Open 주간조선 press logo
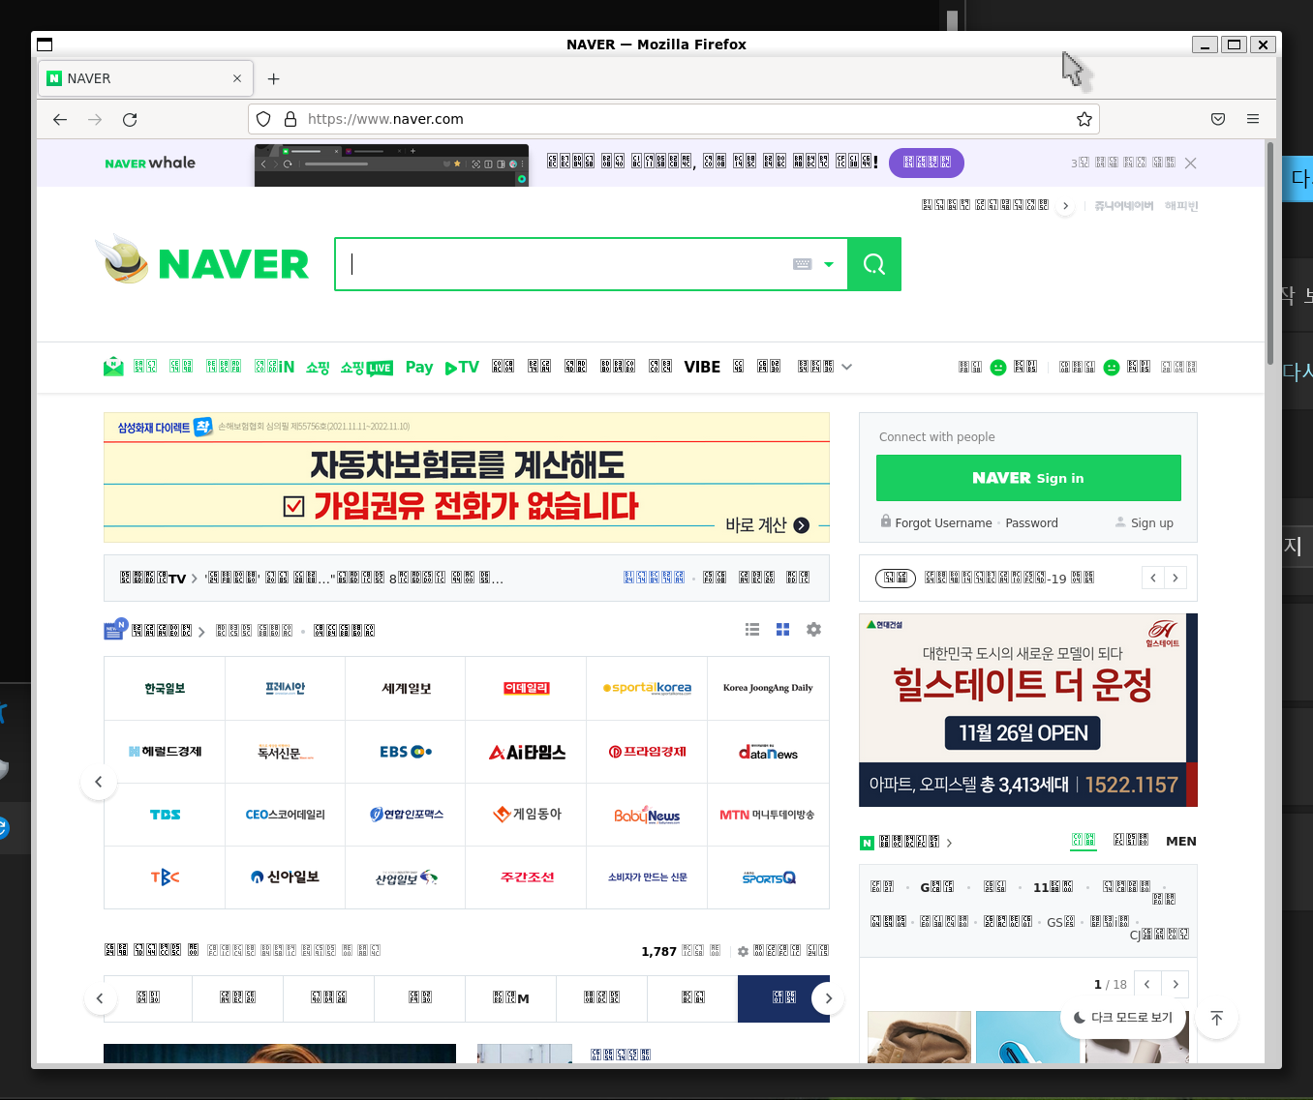Image resolution: width=1313 pixels, height=1100 pixels. pos(527,877)
